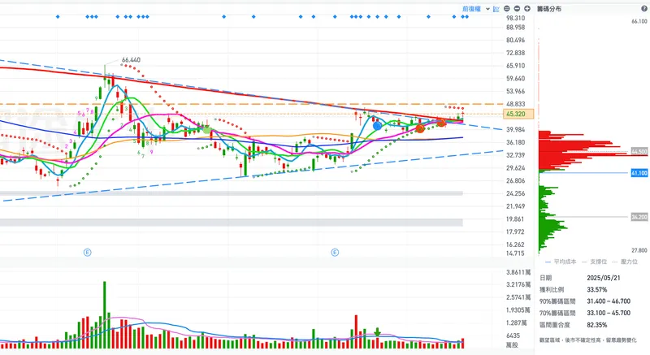
Task: Click the tallest green volume bar
Action: [105, 315]
